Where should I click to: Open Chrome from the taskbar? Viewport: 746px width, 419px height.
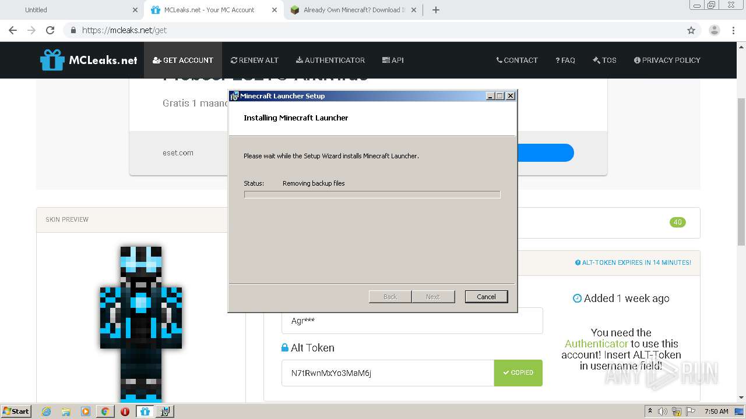(x=105, y=411)
